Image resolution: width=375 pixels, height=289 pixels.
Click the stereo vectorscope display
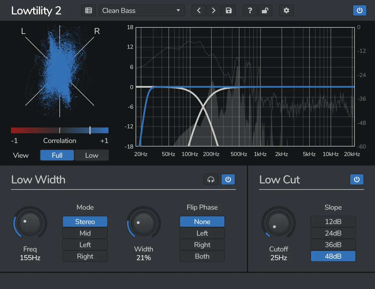(60, 71)
